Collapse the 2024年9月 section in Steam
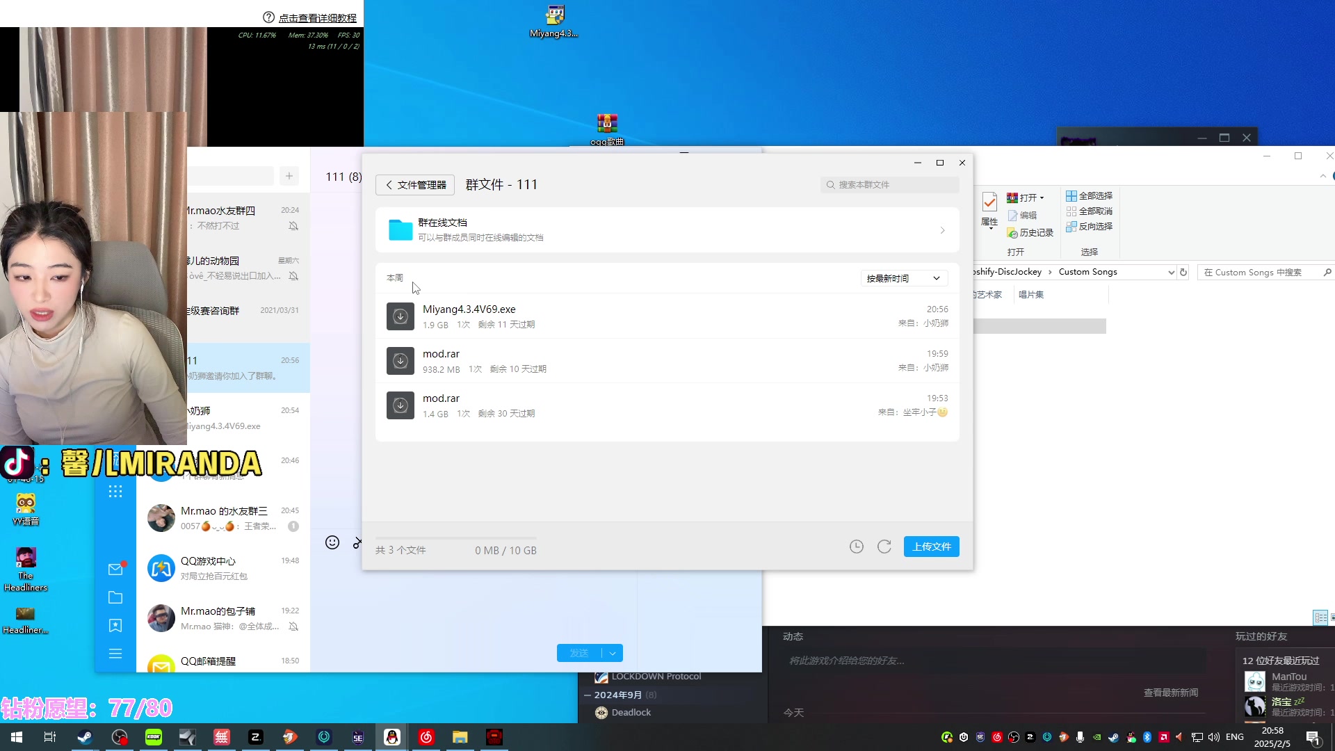This screenshot has width=1335, height=751. 588,695
